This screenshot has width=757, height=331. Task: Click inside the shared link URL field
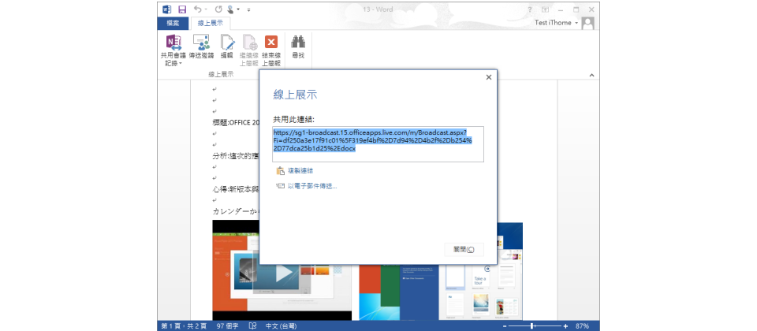pos(377,144)
